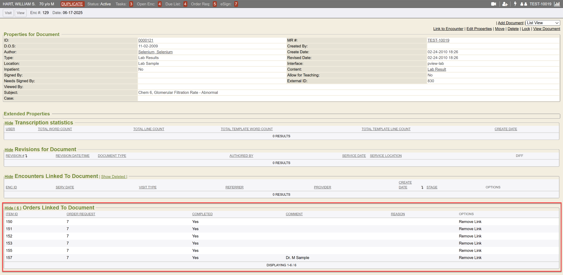Open the List View dropdown
563x275 pixels.
pyautogui.click(x=543, y=23)
